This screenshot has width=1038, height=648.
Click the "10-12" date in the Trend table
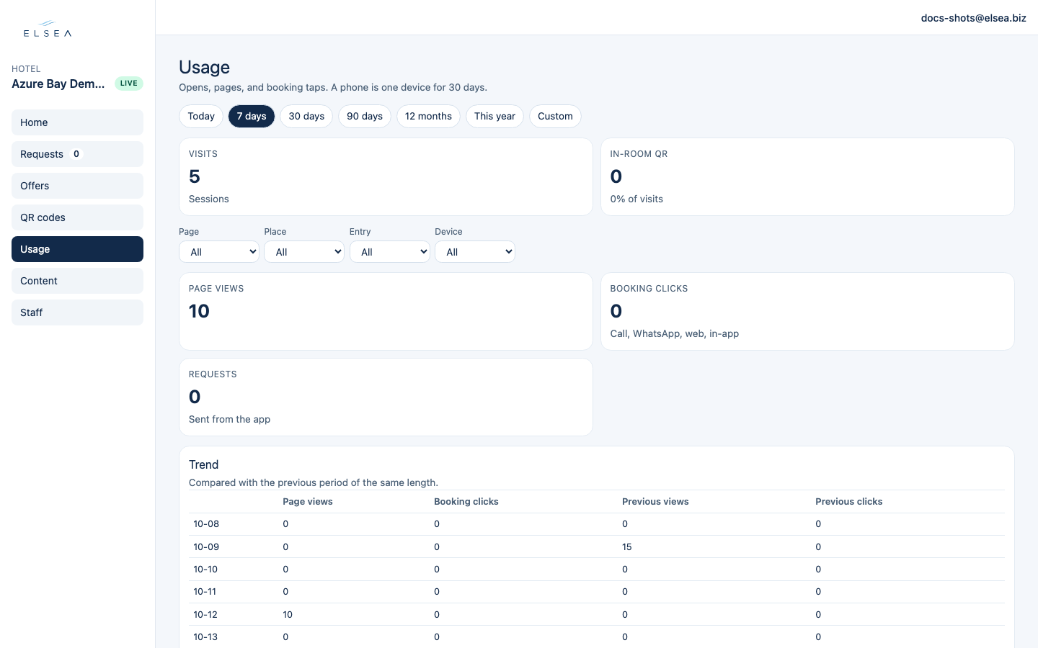coord(205,615)
